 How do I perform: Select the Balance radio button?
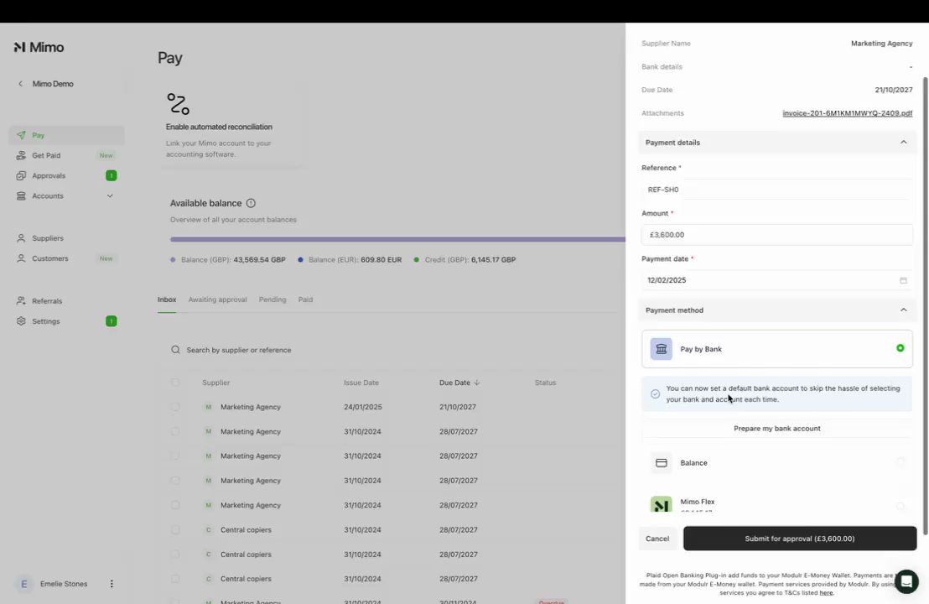coord(900,462)
